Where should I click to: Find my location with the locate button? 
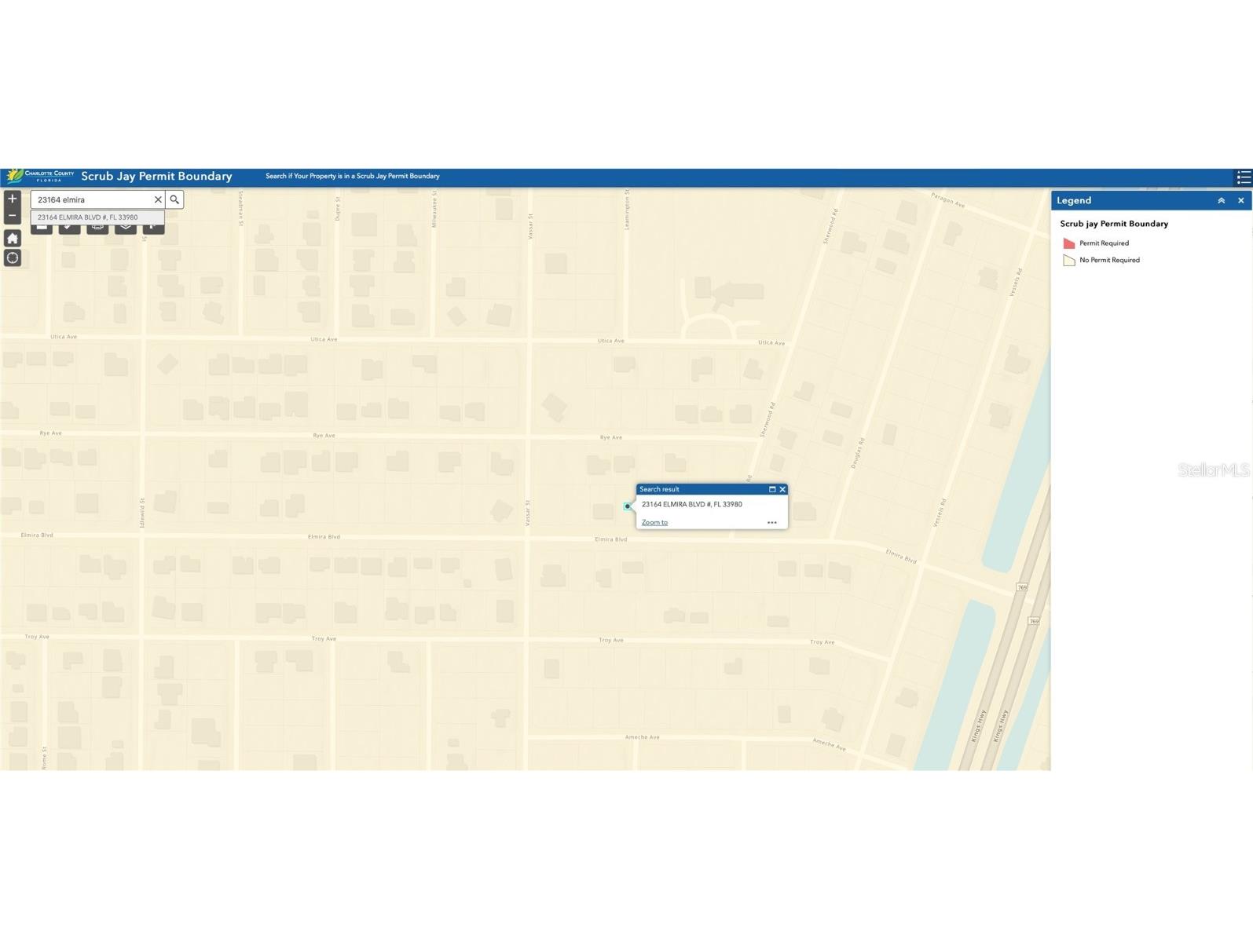point(13,258)
